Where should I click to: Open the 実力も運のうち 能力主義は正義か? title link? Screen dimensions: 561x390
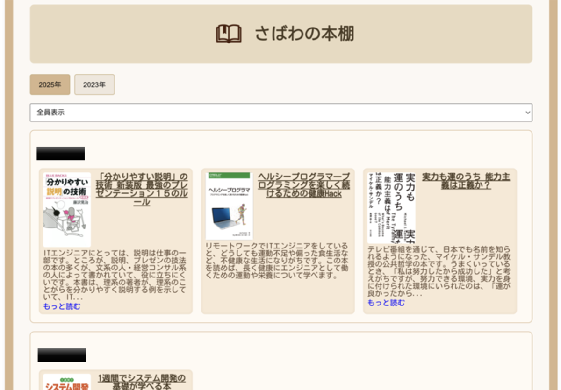[x=466, y=181]
